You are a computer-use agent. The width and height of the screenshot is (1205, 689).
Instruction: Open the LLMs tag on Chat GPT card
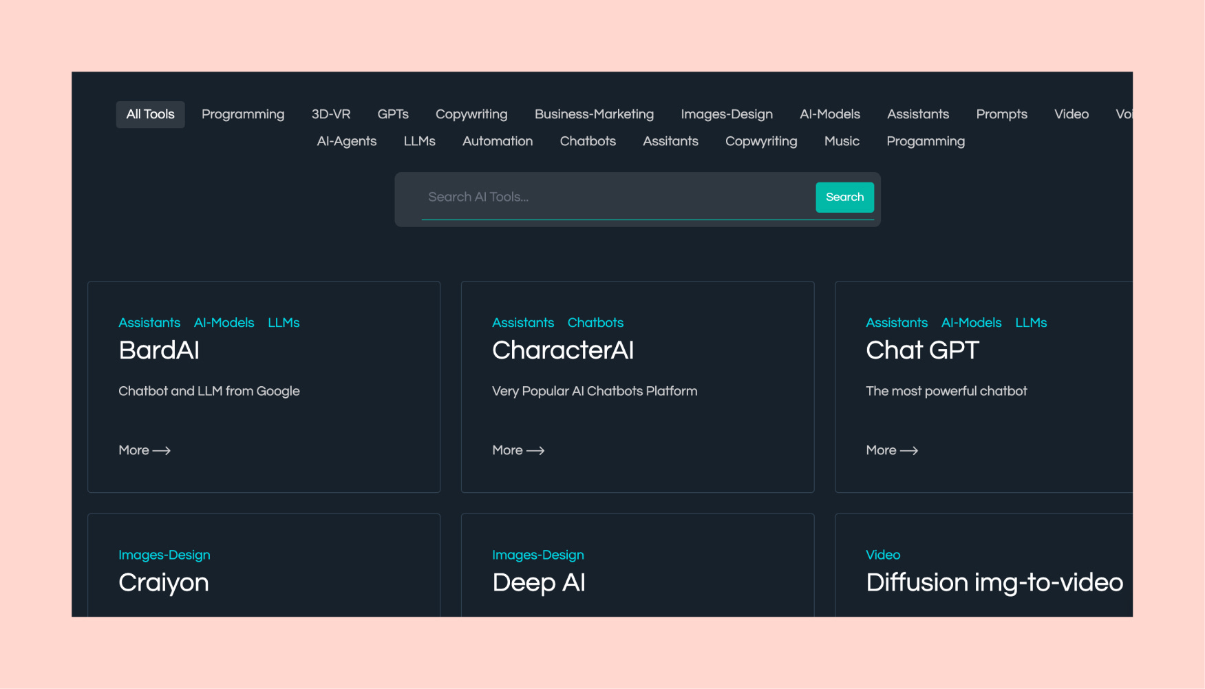tap(1031, 323)
